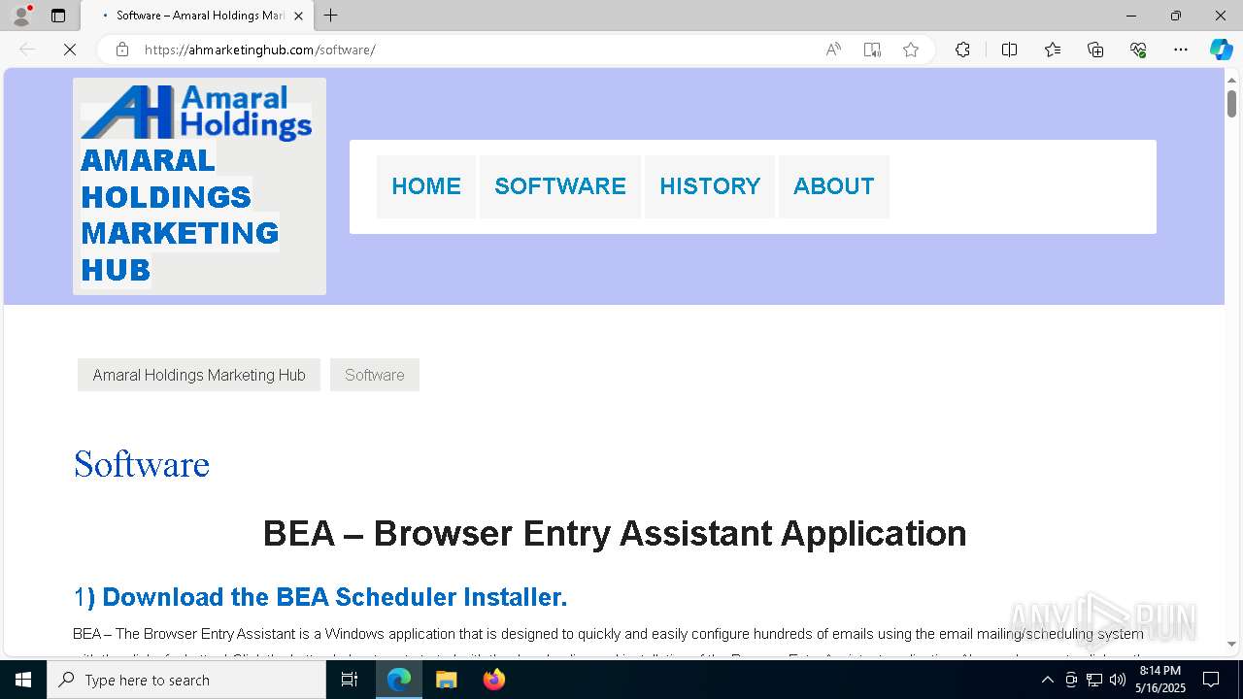The image size is (1243, 699).
Task: Launch Firefox from the taskbar
Action: pos(494,680)
